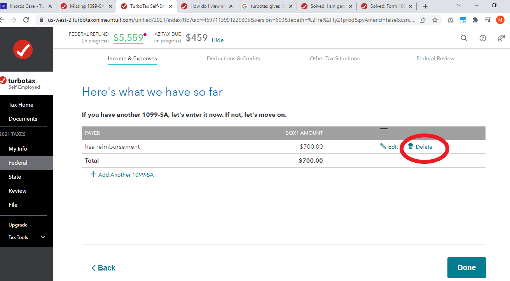Viewport: 510px width, 281px height.
Task: Click the Done button
Action: pos(466,267)
